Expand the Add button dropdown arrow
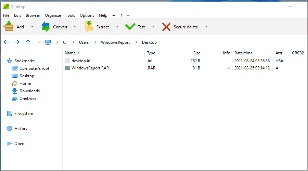This screenshot has height=171, width=308. coord(32,27)
